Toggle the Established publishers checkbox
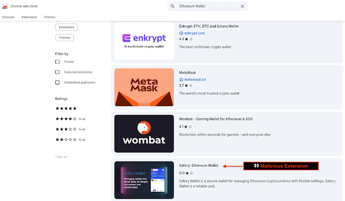 [57, 83]
